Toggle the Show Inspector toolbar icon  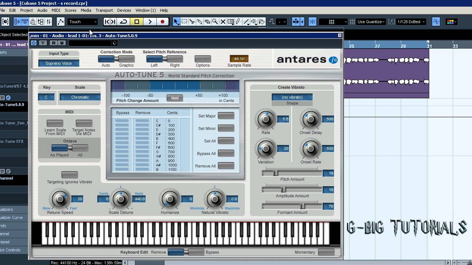[x=17, y=22]
